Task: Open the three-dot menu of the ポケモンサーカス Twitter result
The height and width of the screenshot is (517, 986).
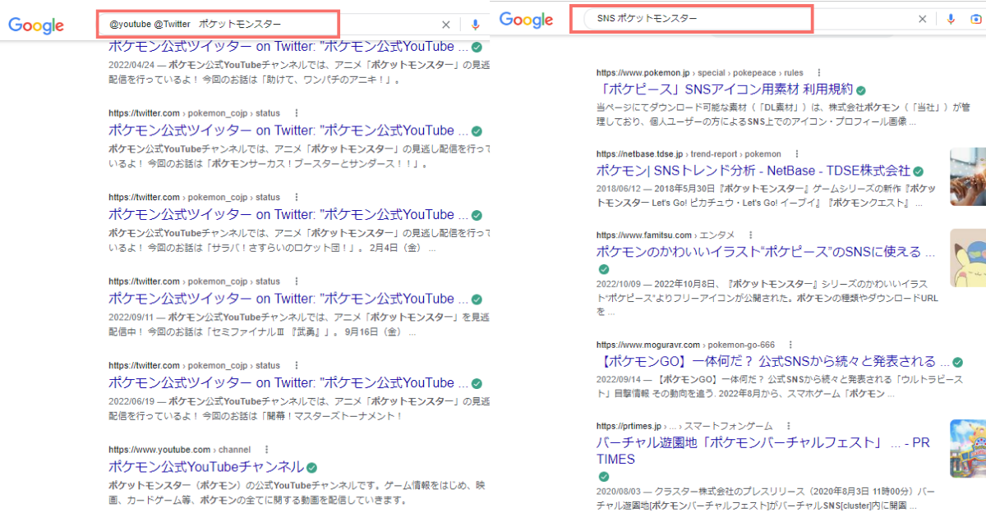Action: coord(296,113)
